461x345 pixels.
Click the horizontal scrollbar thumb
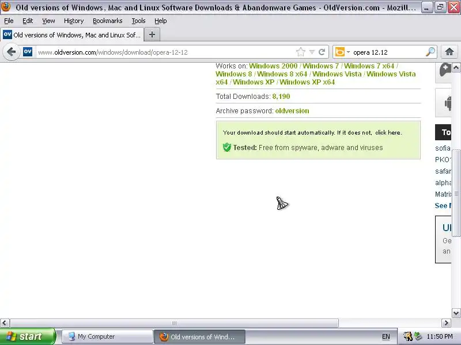(174, 323)
